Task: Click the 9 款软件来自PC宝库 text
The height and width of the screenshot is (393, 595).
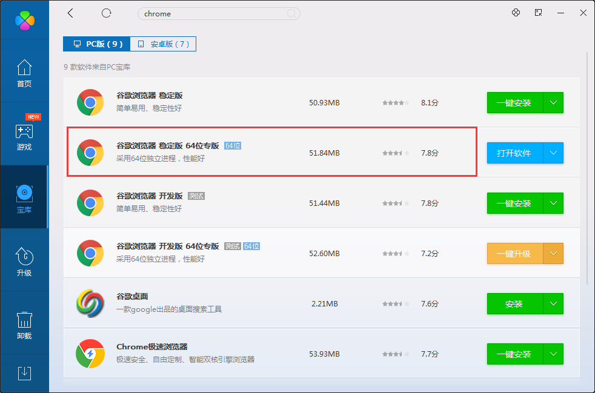Action: pos(97,67)
